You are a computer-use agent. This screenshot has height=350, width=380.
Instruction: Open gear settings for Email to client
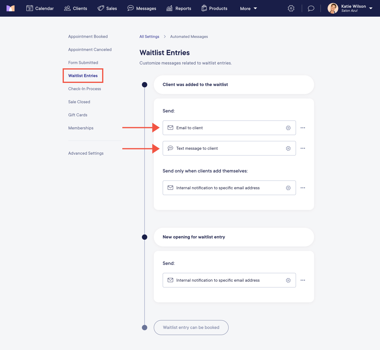point(288,128)
